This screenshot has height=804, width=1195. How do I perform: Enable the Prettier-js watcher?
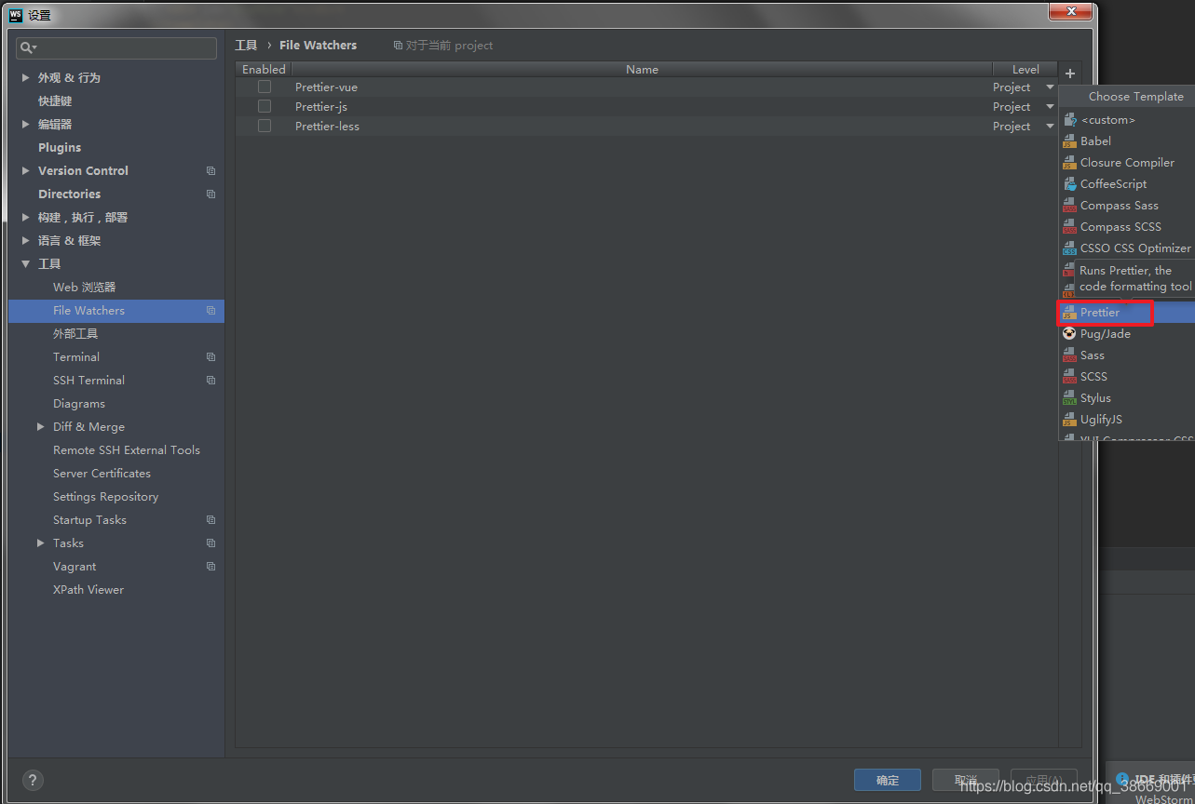pos(264,105)
